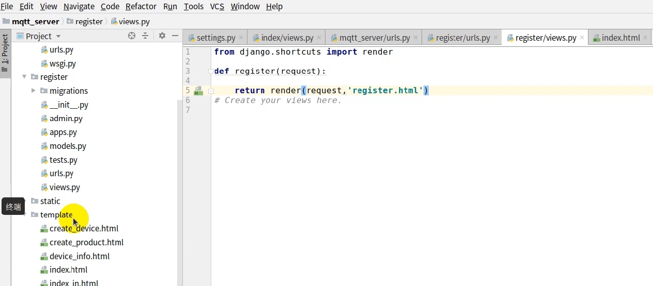This screenshot has width=653, height=286.
Task: Toggle code folding marker at def register line
Action: point(210,71)
